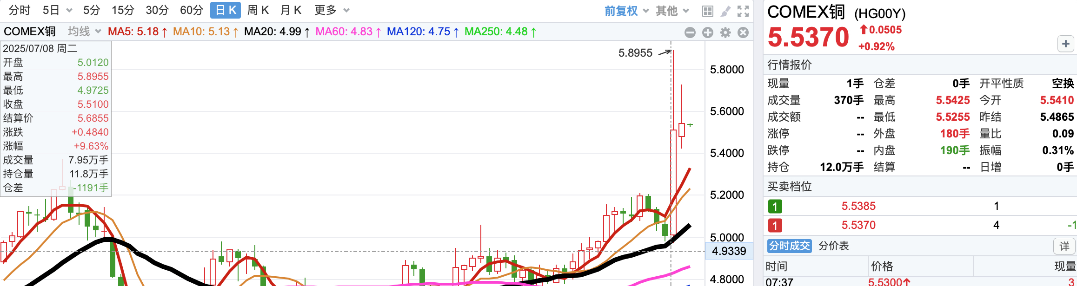This screenshot has height=286, width=1077.
Task: Switch to 周K weekly candlestick
Action: pos(258,10)
